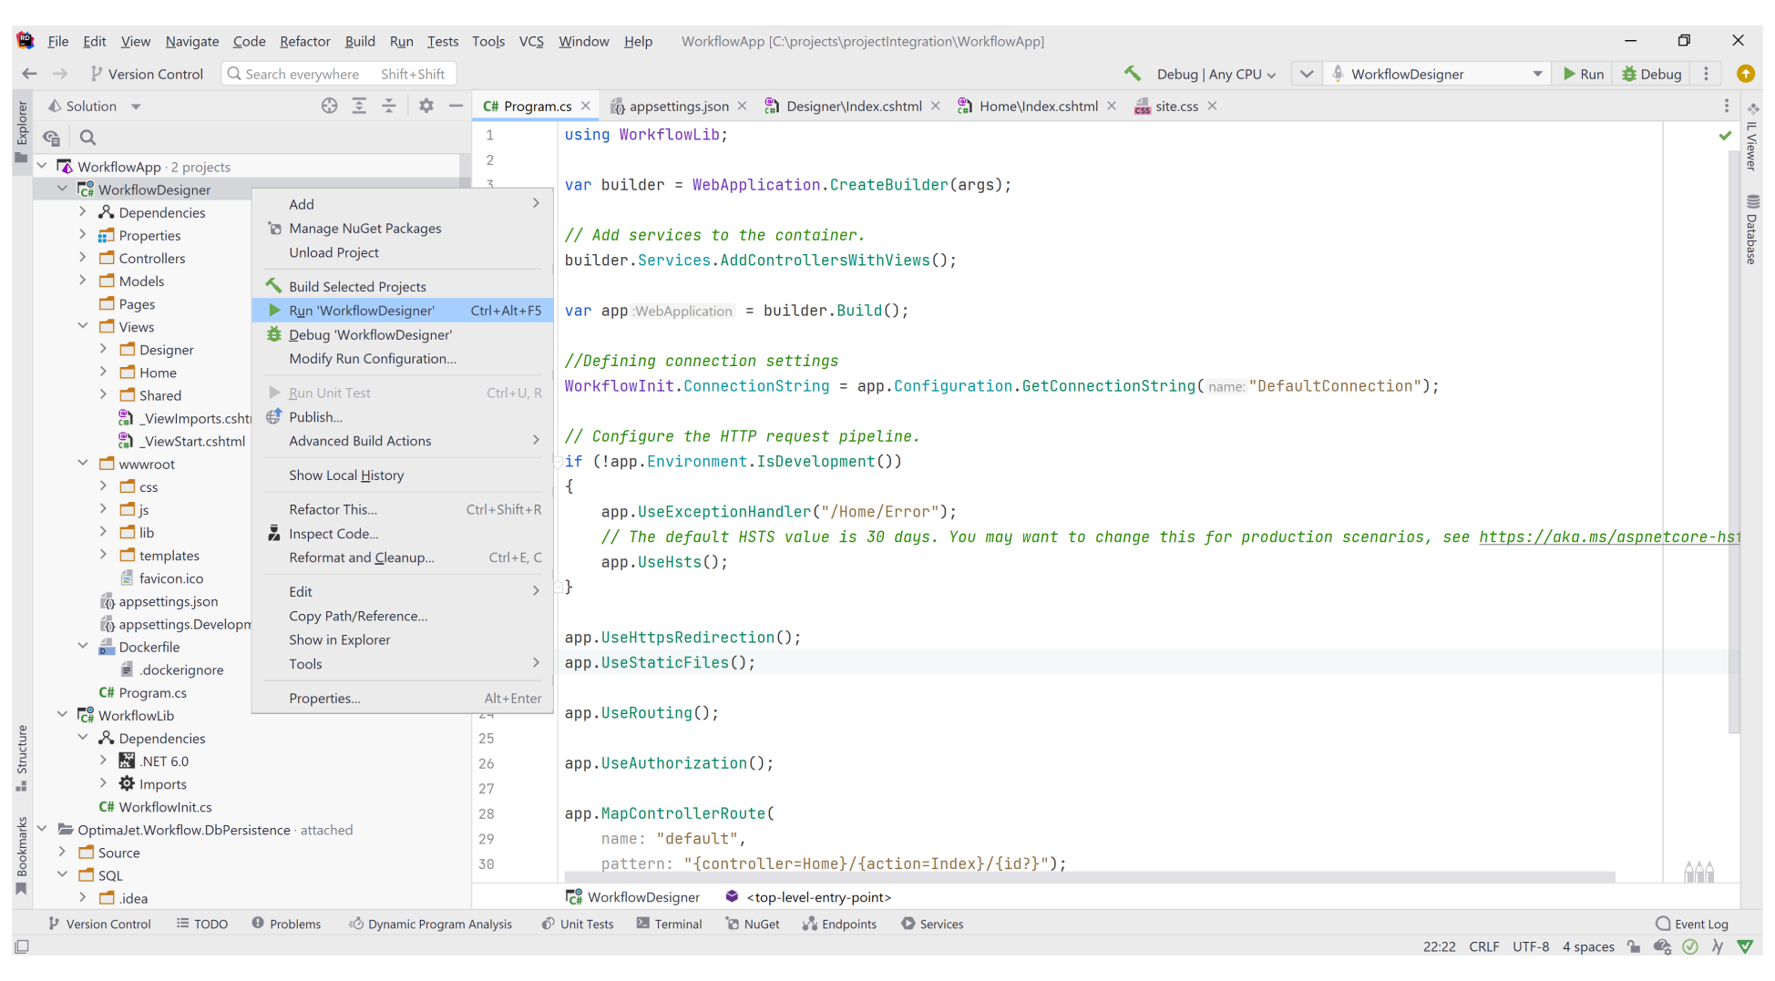Open the Refactor menu in menu bar
This screenshot has width=1775, height=981.
coord(304,41)
